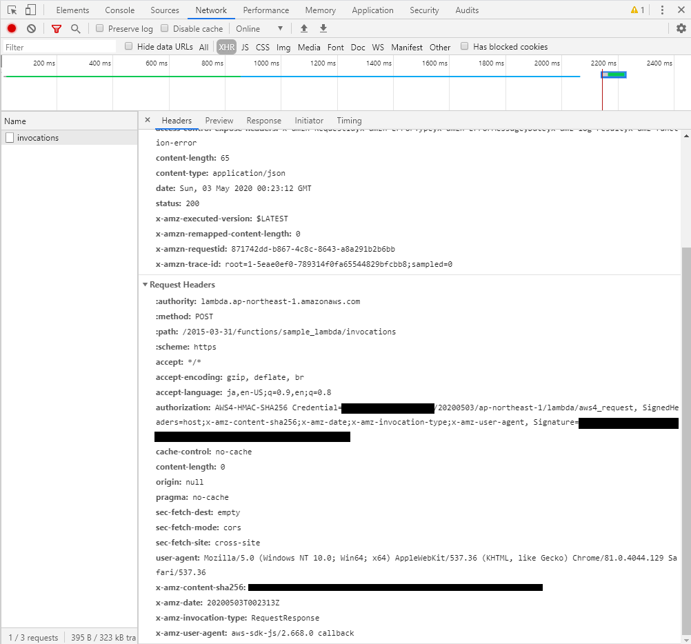Select the Network panel tab
Screen dimensions: 691x644
point(211,10)
